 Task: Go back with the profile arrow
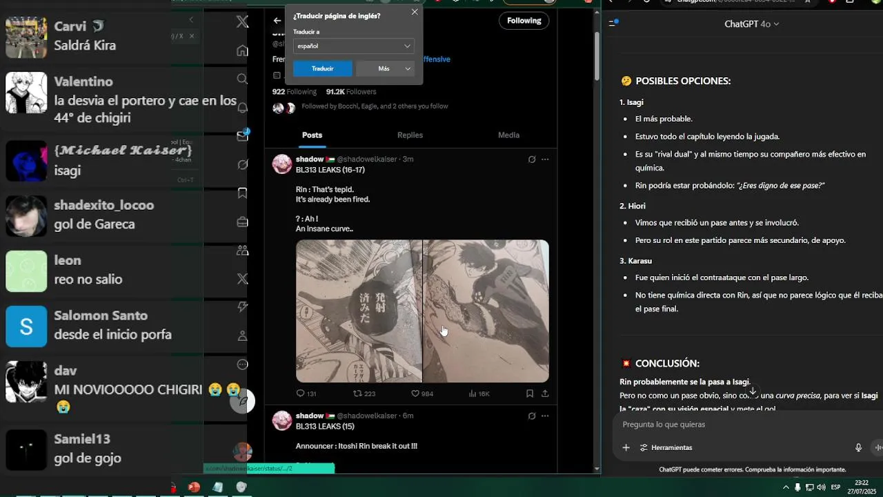(277, 21)
